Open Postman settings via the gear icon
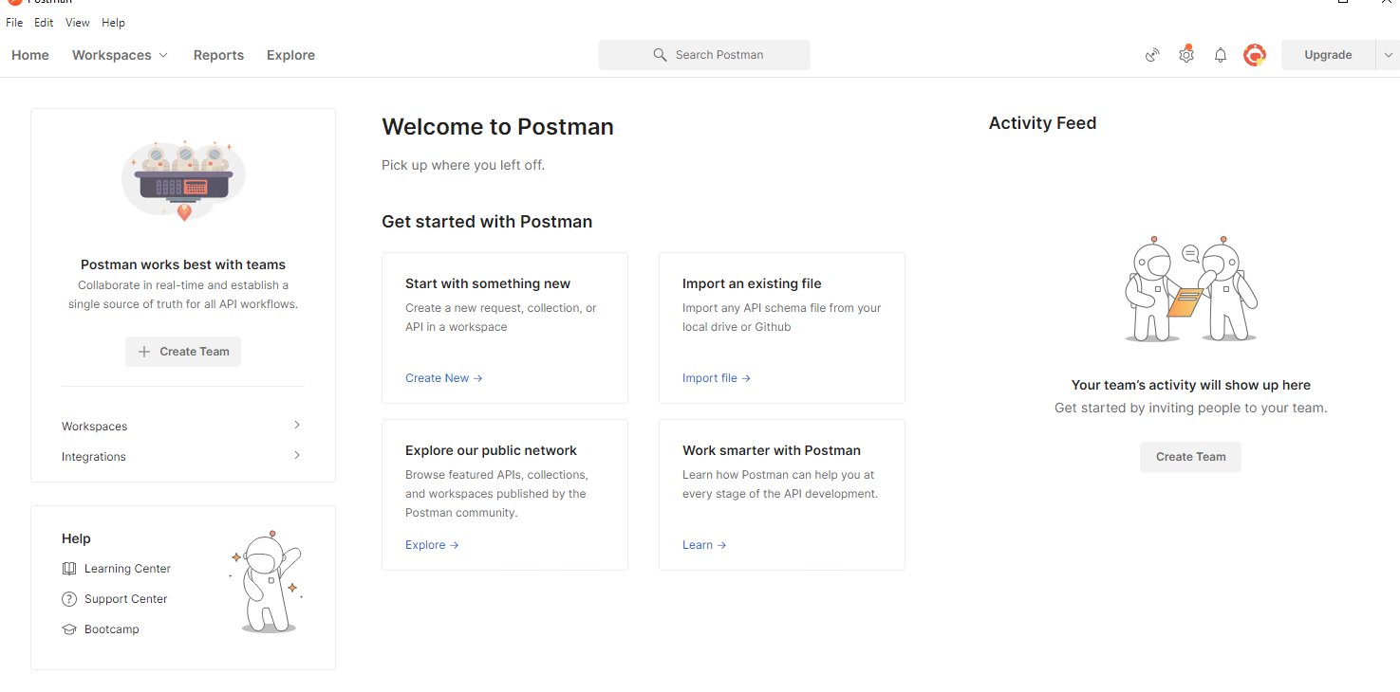This screenshot has height=692, width=1400. pyautogui.click(x=1185, y=55)
